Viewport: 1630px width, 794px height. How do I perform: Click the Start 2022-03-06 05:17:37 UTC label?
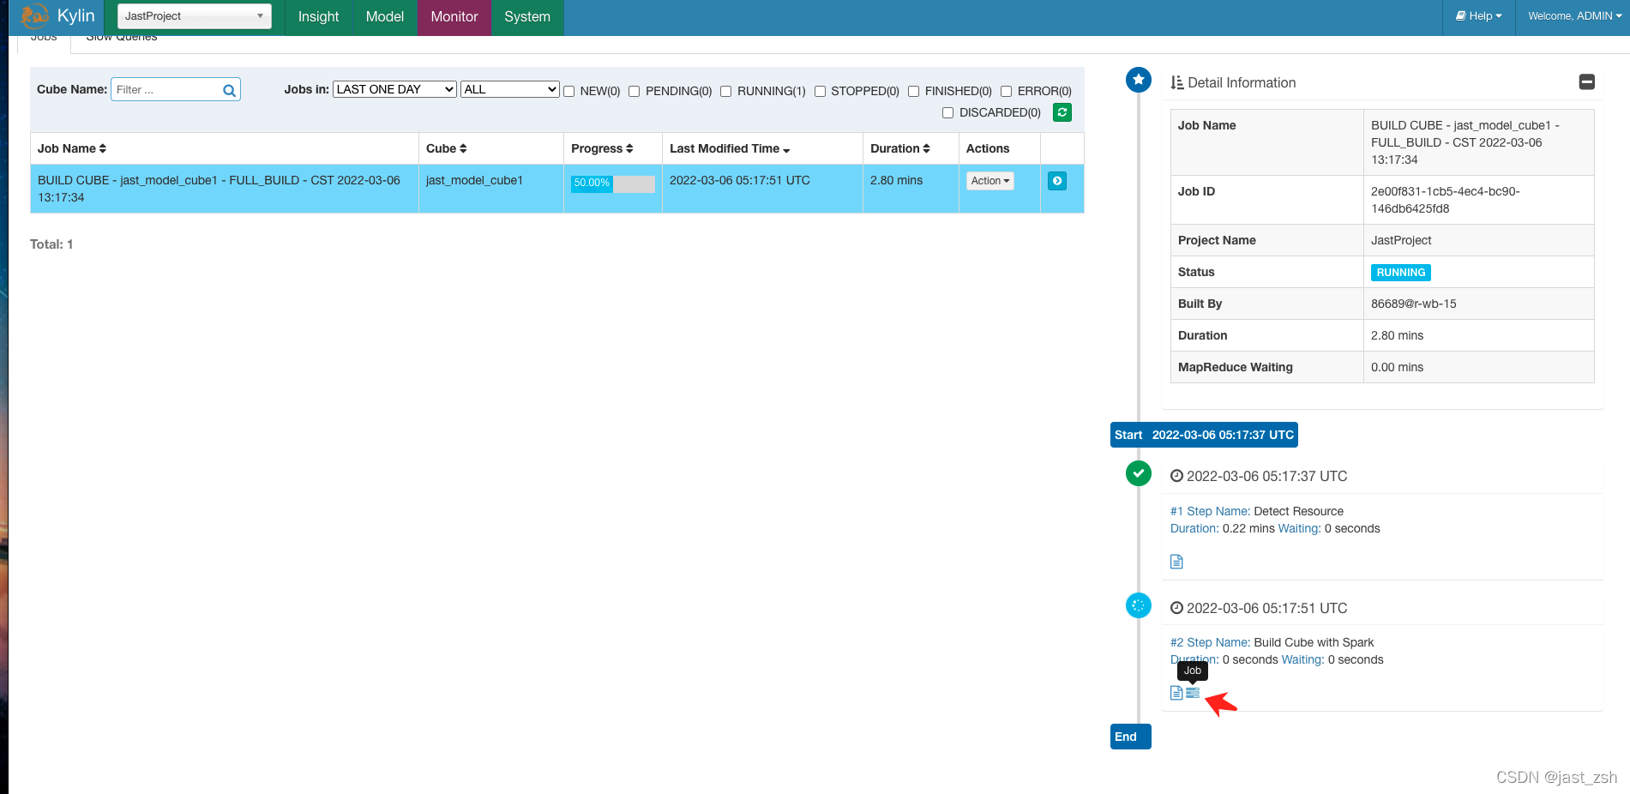point(1204,435)
